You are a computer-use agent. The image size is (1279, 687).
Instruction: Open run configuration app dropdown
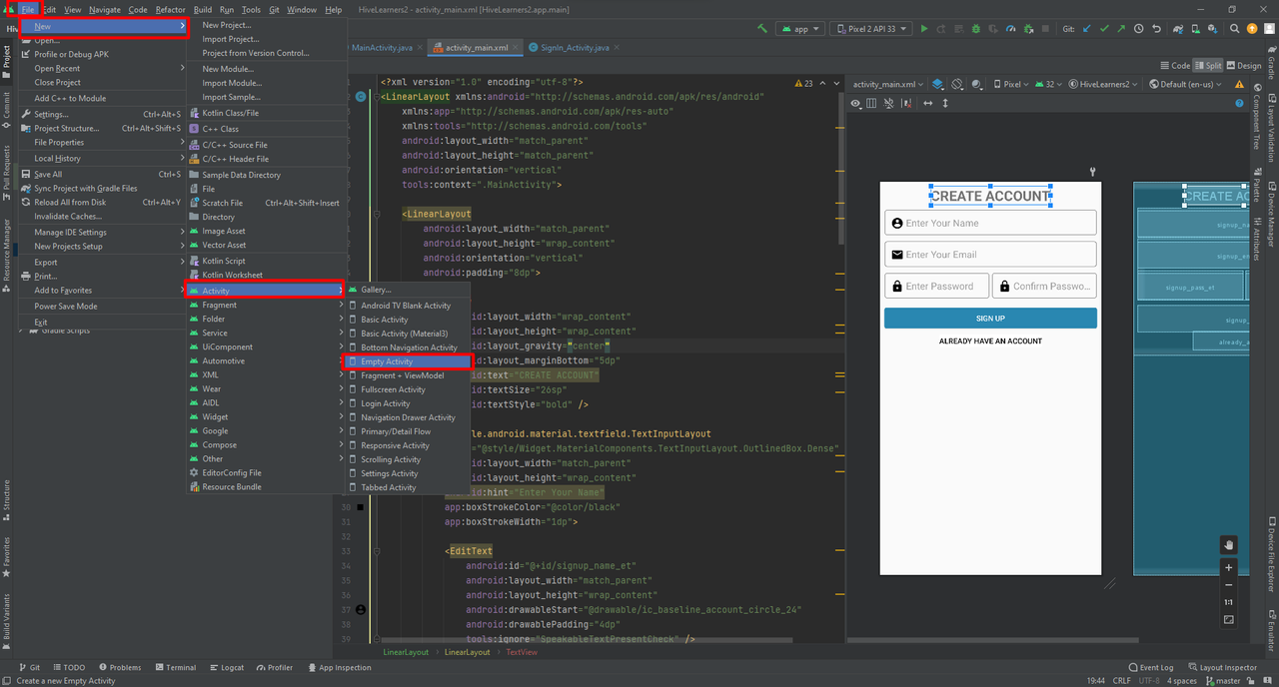point(799,29)
